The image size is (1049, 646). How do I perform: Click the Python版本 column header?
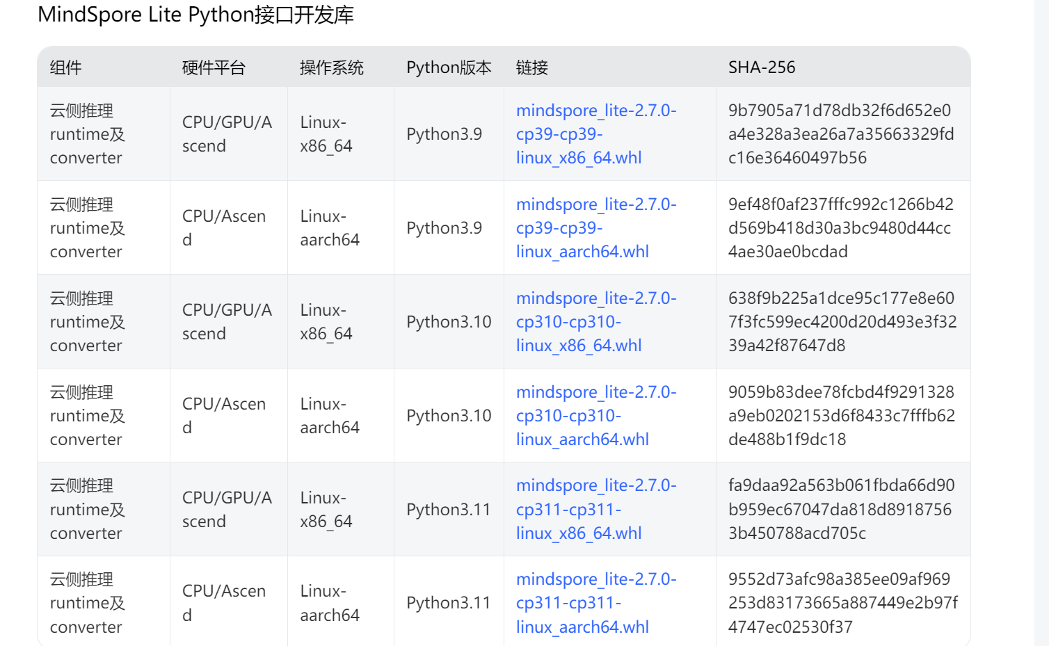tap(449, 67)
